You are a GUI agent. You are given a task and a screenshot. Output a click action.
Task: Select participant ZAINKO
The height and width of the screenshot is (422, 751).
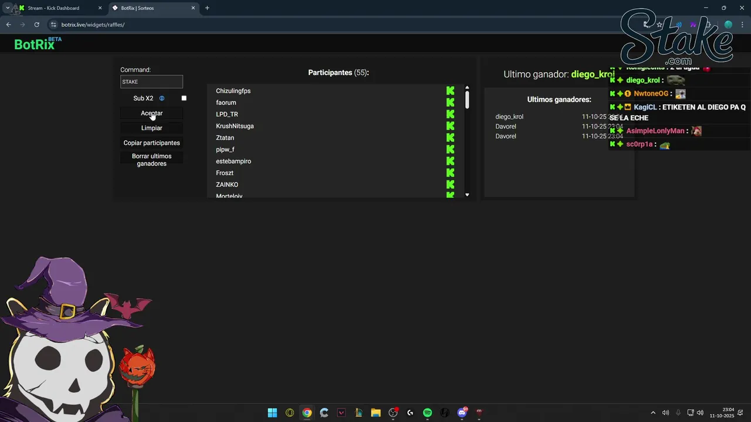click(227, 185)
